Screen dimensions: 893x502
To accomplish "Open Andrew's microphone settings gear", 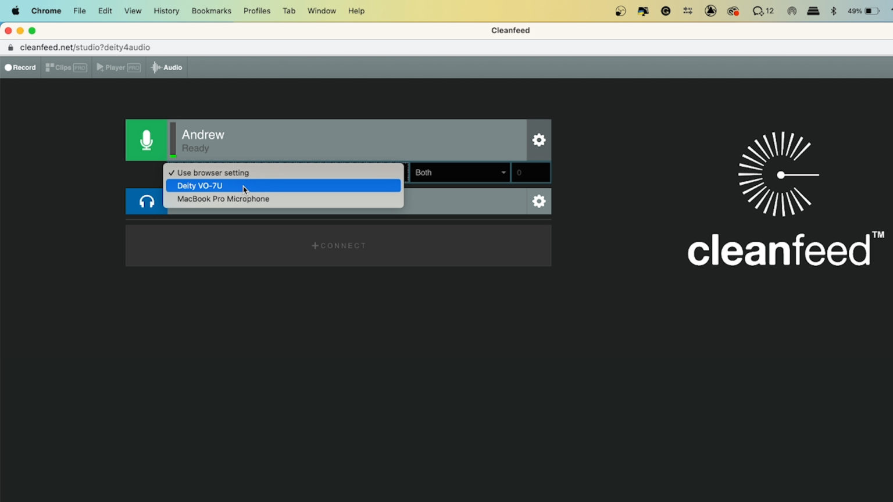I will (x=539, y=140).
